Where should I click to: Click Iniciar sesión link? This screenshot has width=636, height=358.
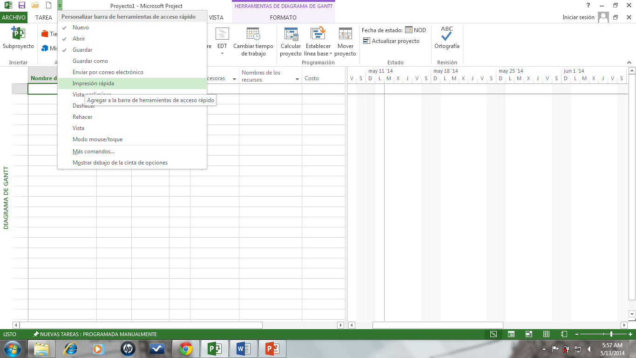click(578, 17)
